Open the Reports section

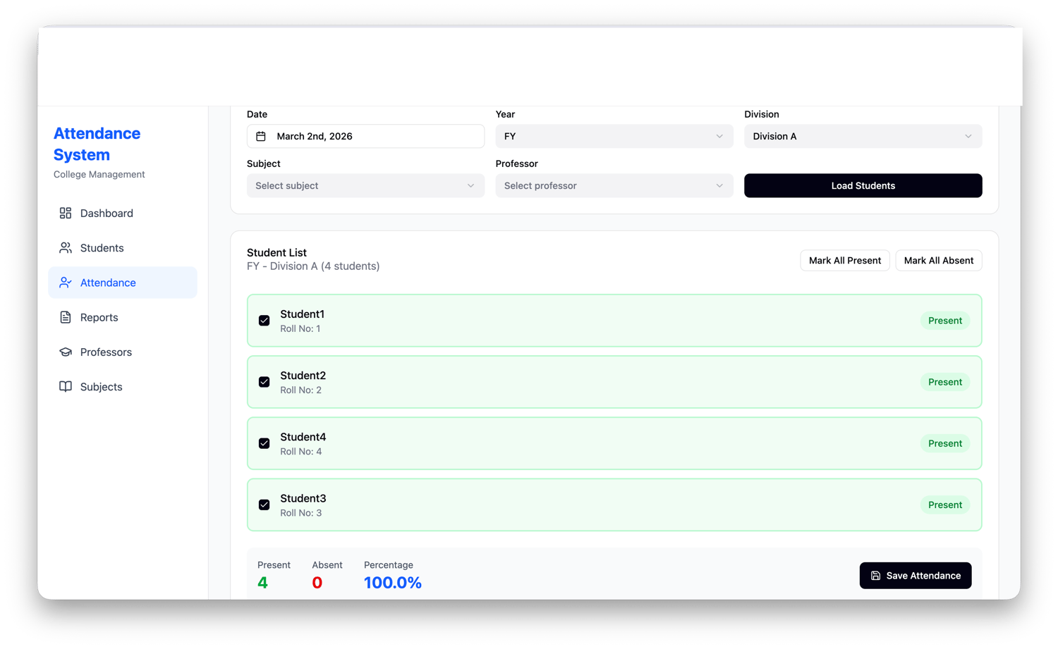123,317
